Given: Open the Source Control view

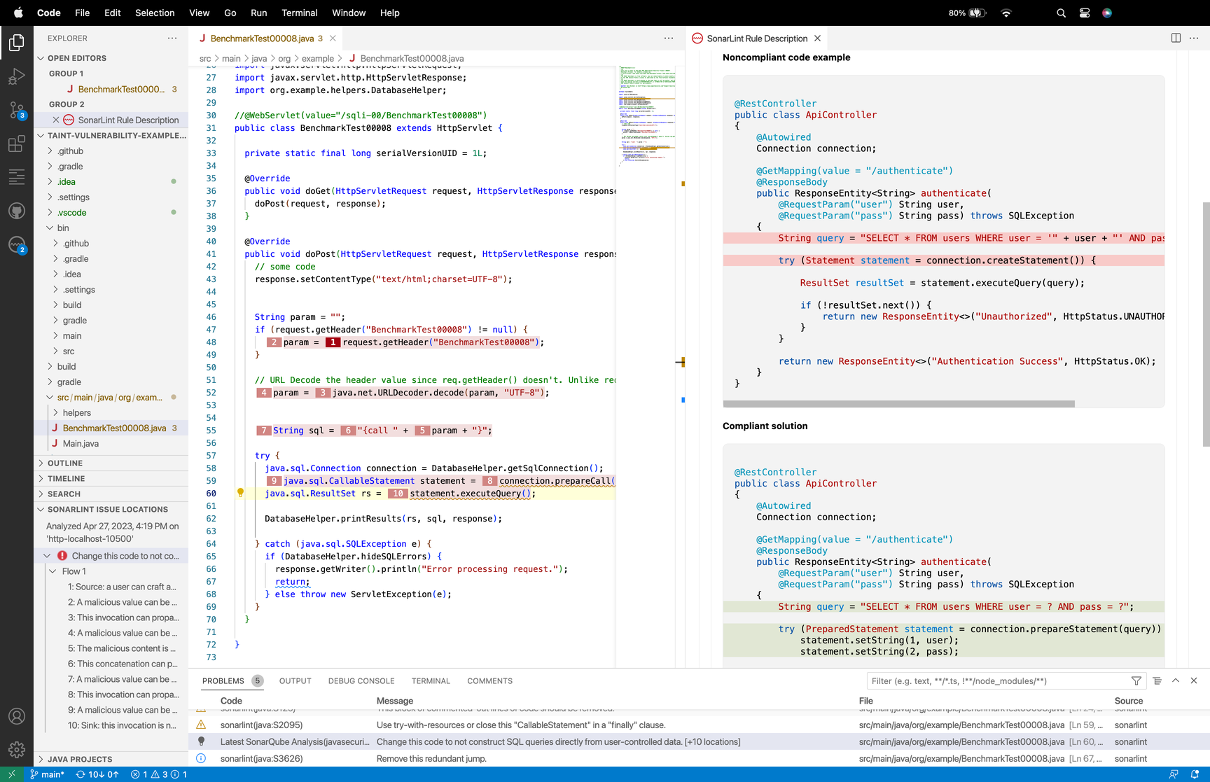Looking at the screenshot, I should click(16, 110).
